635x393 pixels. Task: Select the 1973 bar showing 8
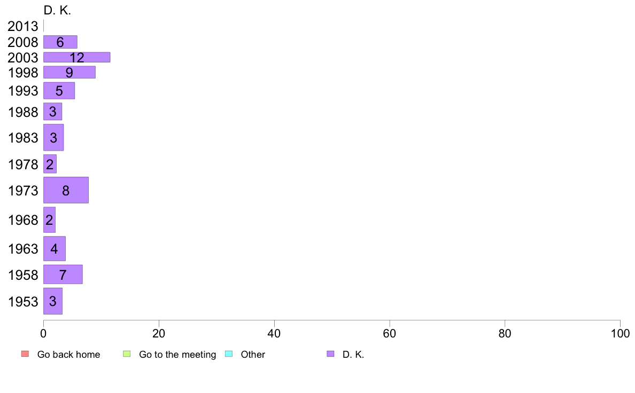66,190
